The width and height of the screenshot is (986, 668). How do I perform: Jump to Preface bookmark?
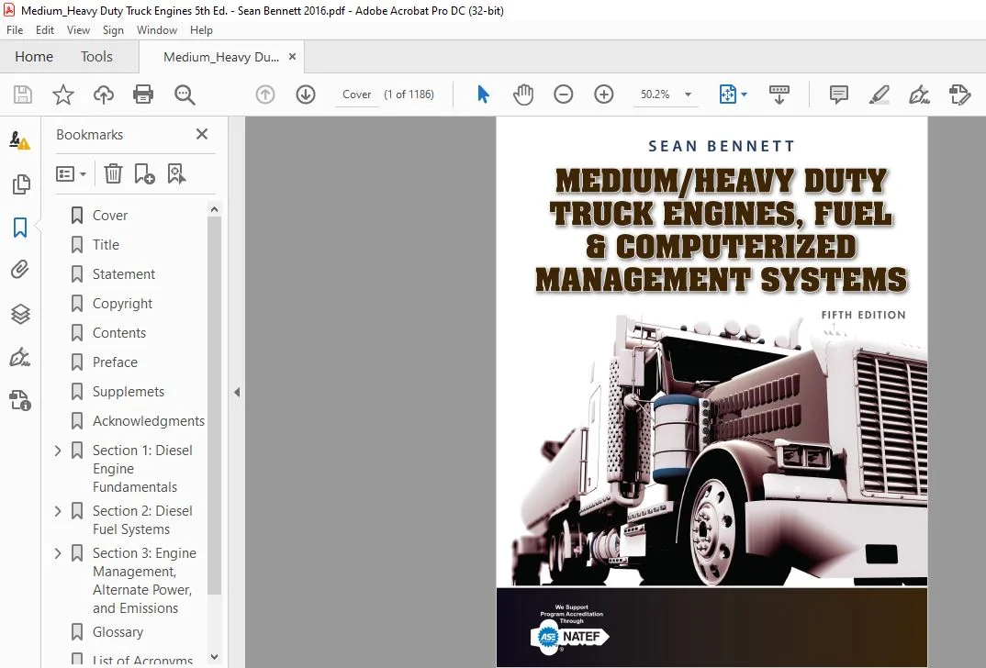click(x=115, y=362)
